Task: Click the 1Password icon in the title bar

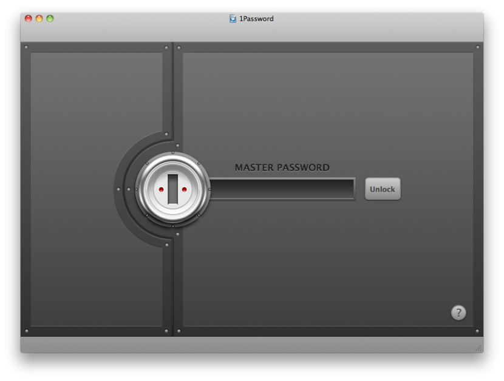Action: (x=233, y=19)
